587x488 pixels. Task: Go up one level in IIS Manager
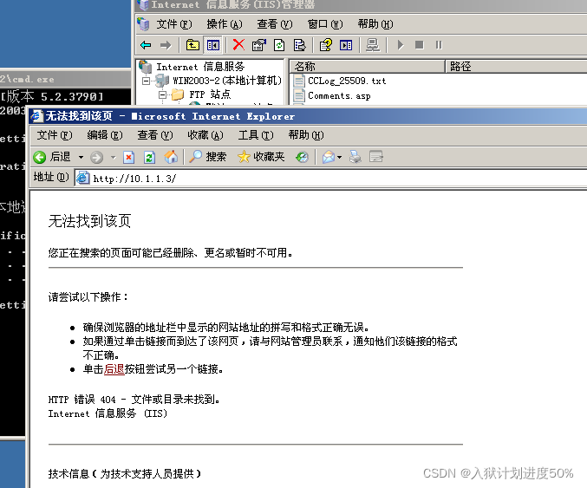pyautogui.click(x=192, y=45)
